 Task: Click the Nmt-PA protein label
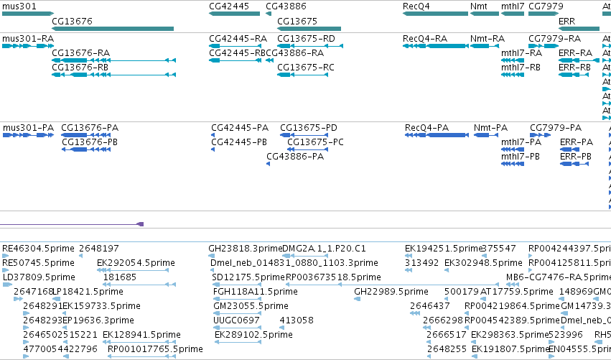point(490,128)
